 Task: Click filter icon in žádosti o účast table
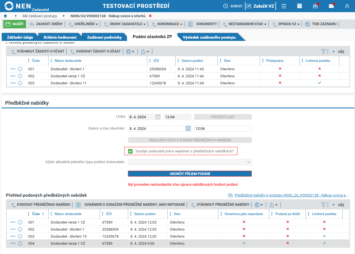323,52
